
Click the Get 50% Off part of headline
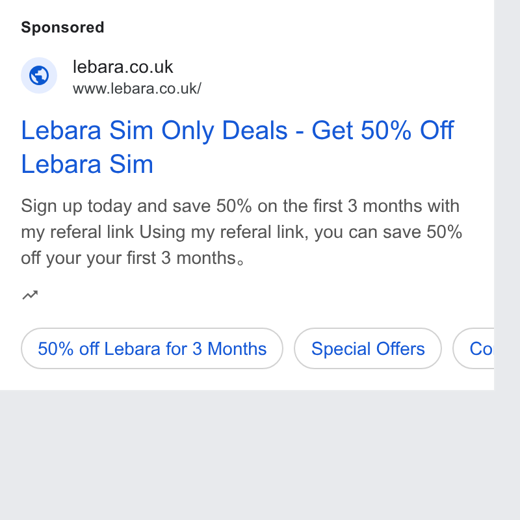point(383,131)
